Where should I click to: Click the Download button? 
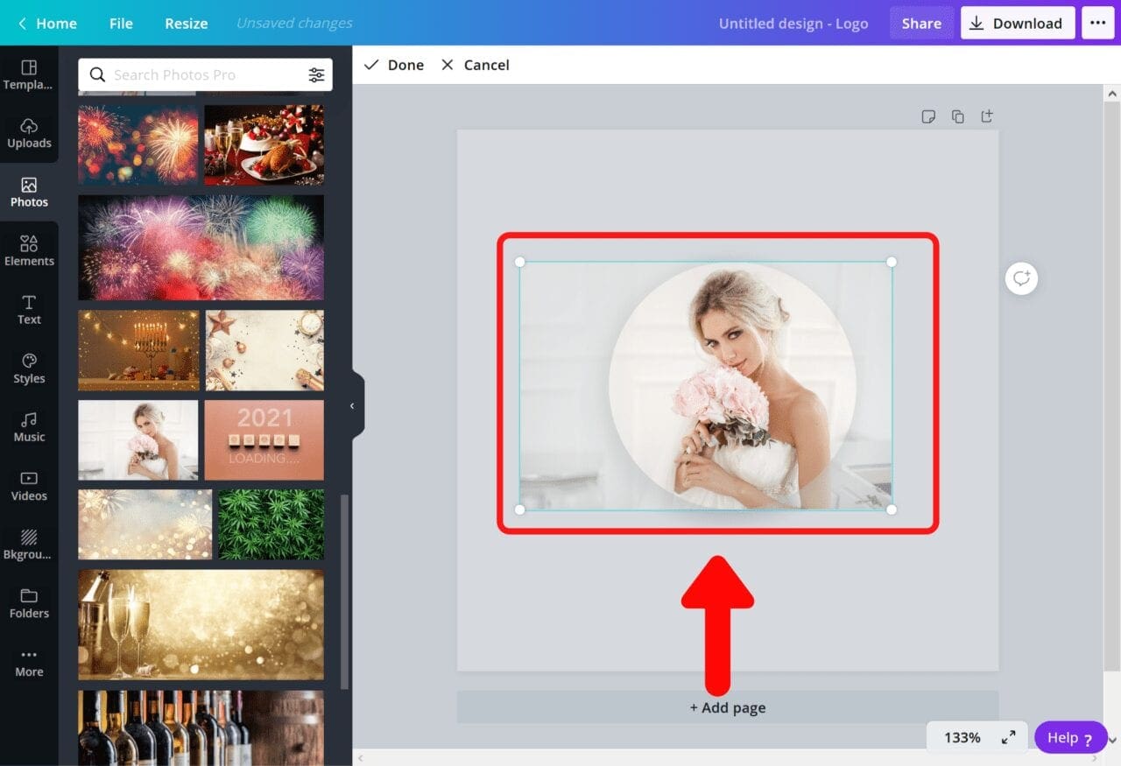tap(1017, 23)
